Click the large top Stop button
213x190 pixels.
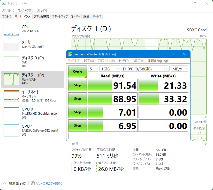(78, 72)
